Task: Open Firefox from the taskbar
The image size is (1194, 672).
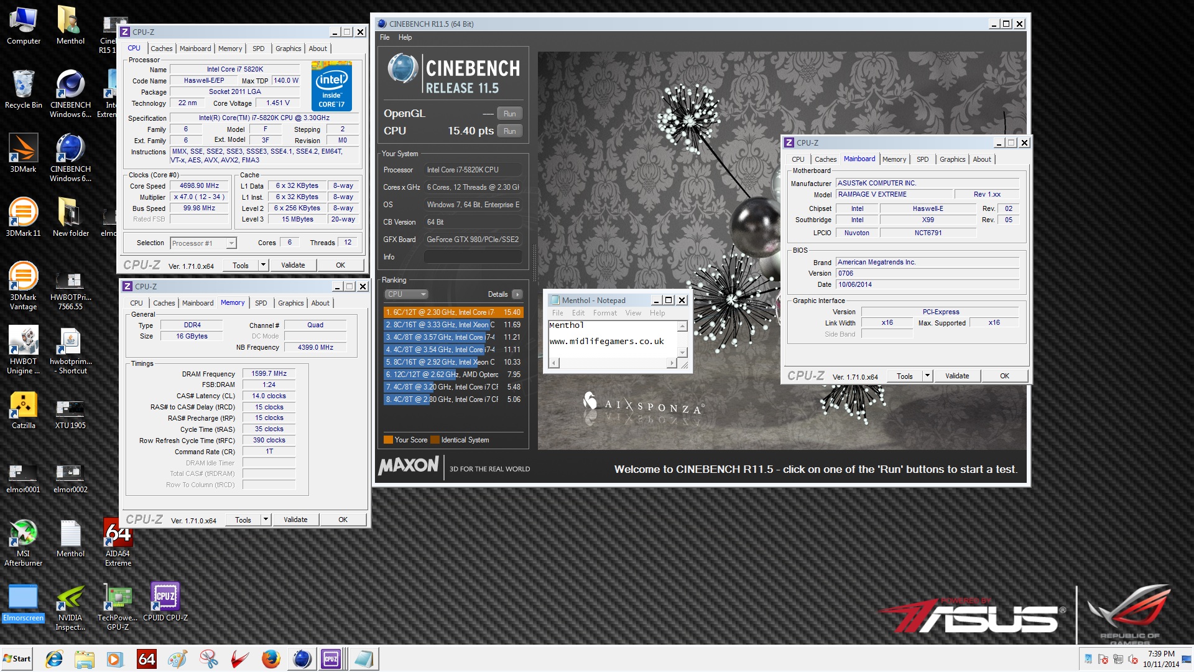Action: point(271,659)
